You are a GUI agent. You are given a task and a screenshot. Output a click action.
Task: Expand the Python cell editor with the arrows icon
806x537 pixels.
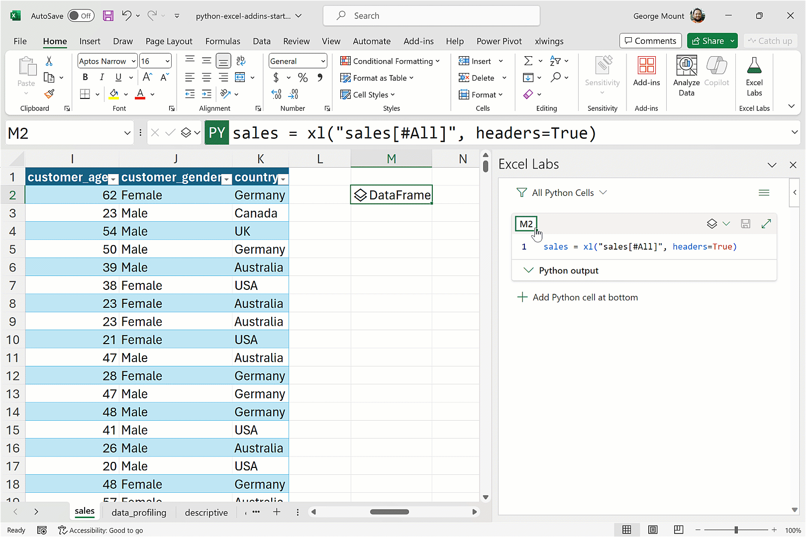coord(766,224)
